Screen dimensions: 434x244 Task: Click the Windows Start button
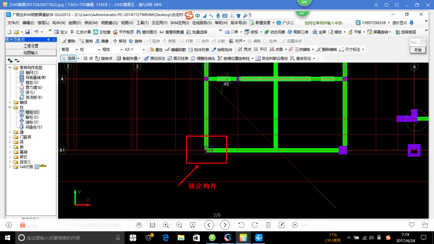click(8, 238)
